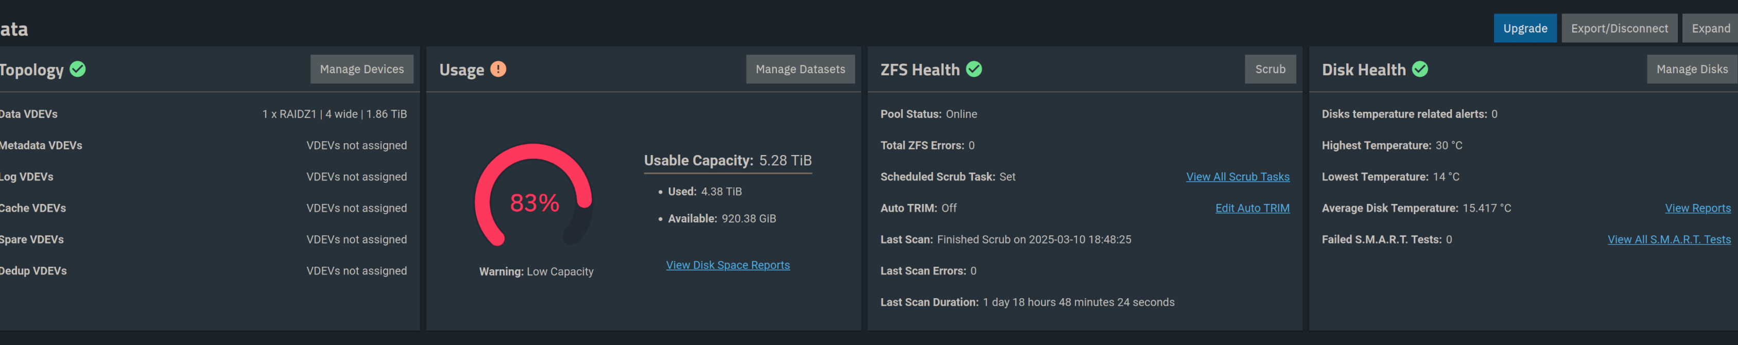
Task: Click the Data VDEVs label
Action: [x=28, y=114]
